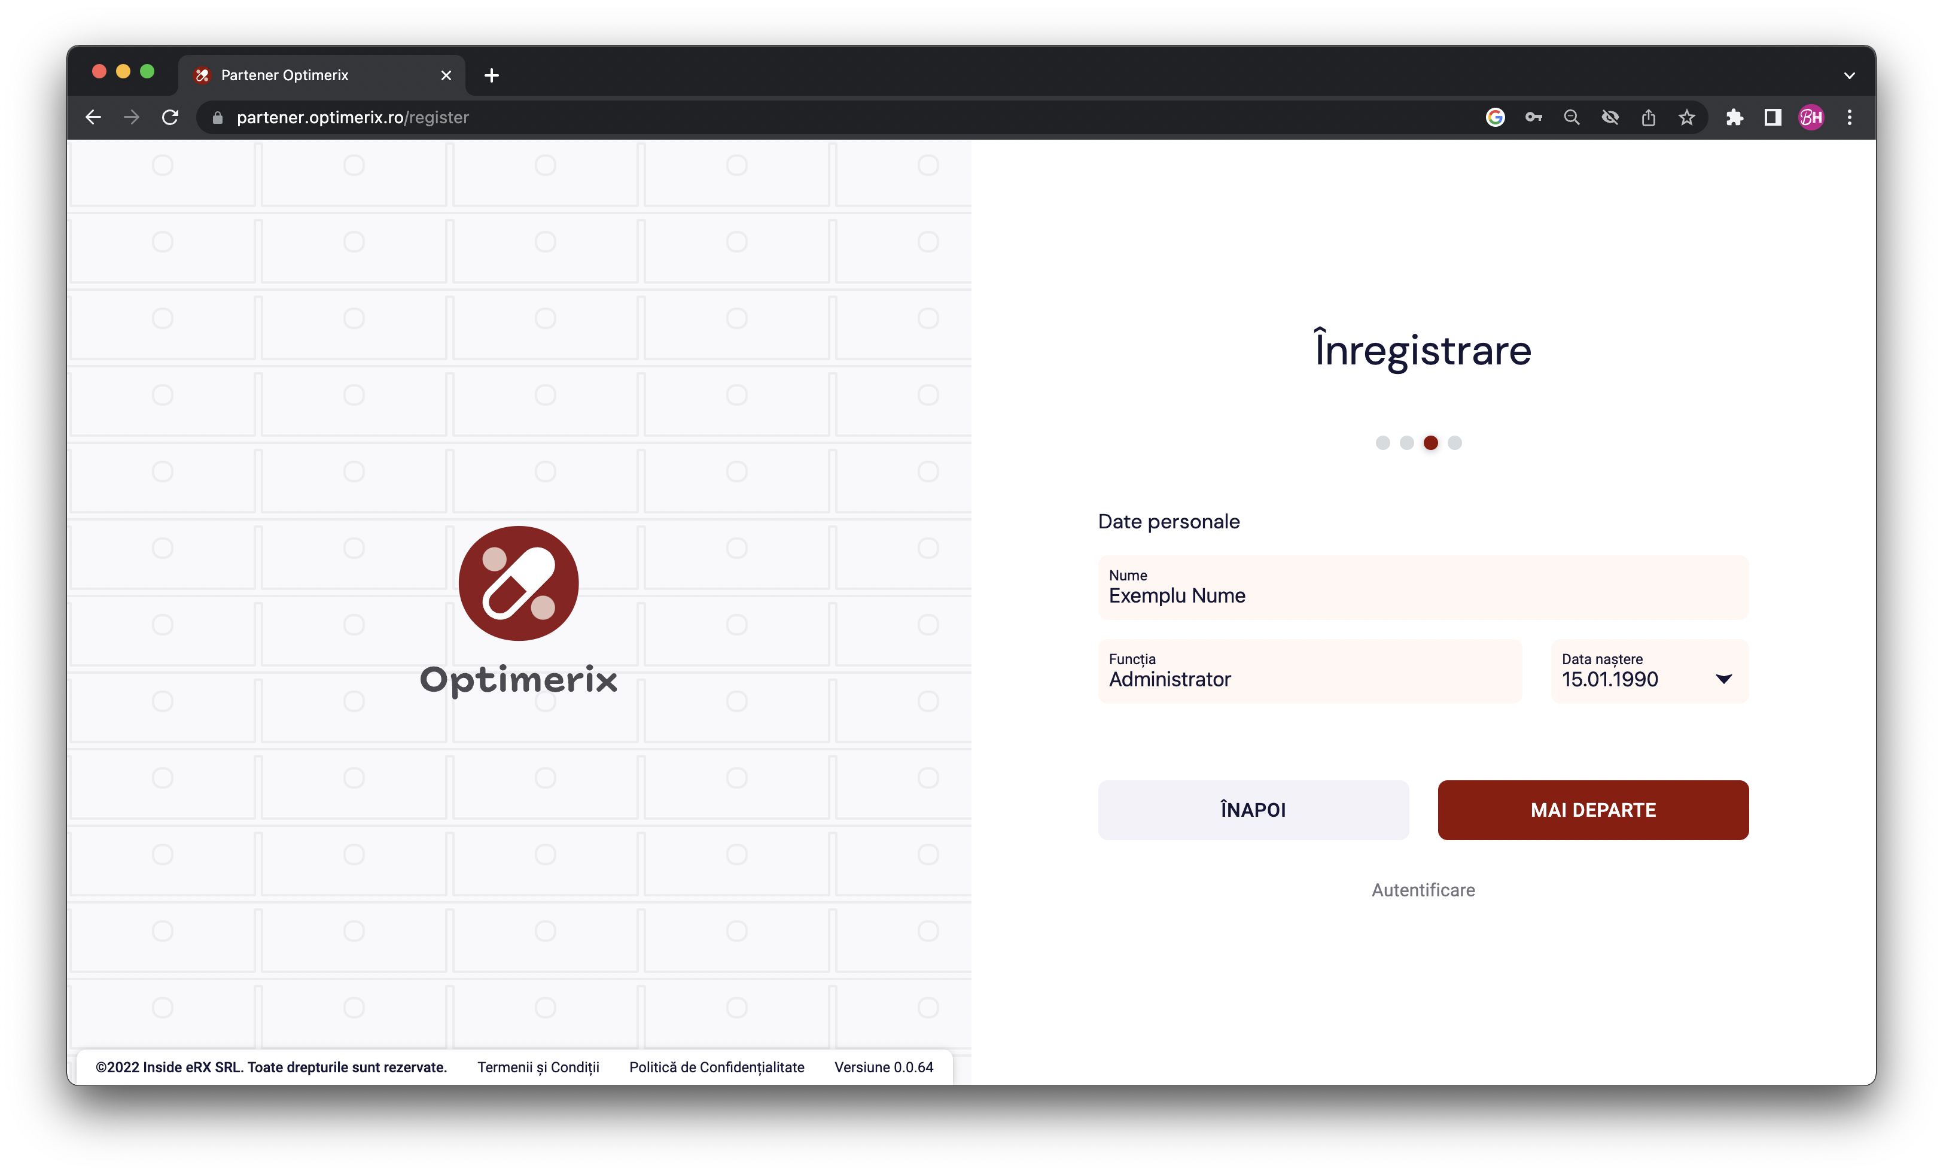Open the Data naștere dropdown arrow

(x=1725, y=679)
